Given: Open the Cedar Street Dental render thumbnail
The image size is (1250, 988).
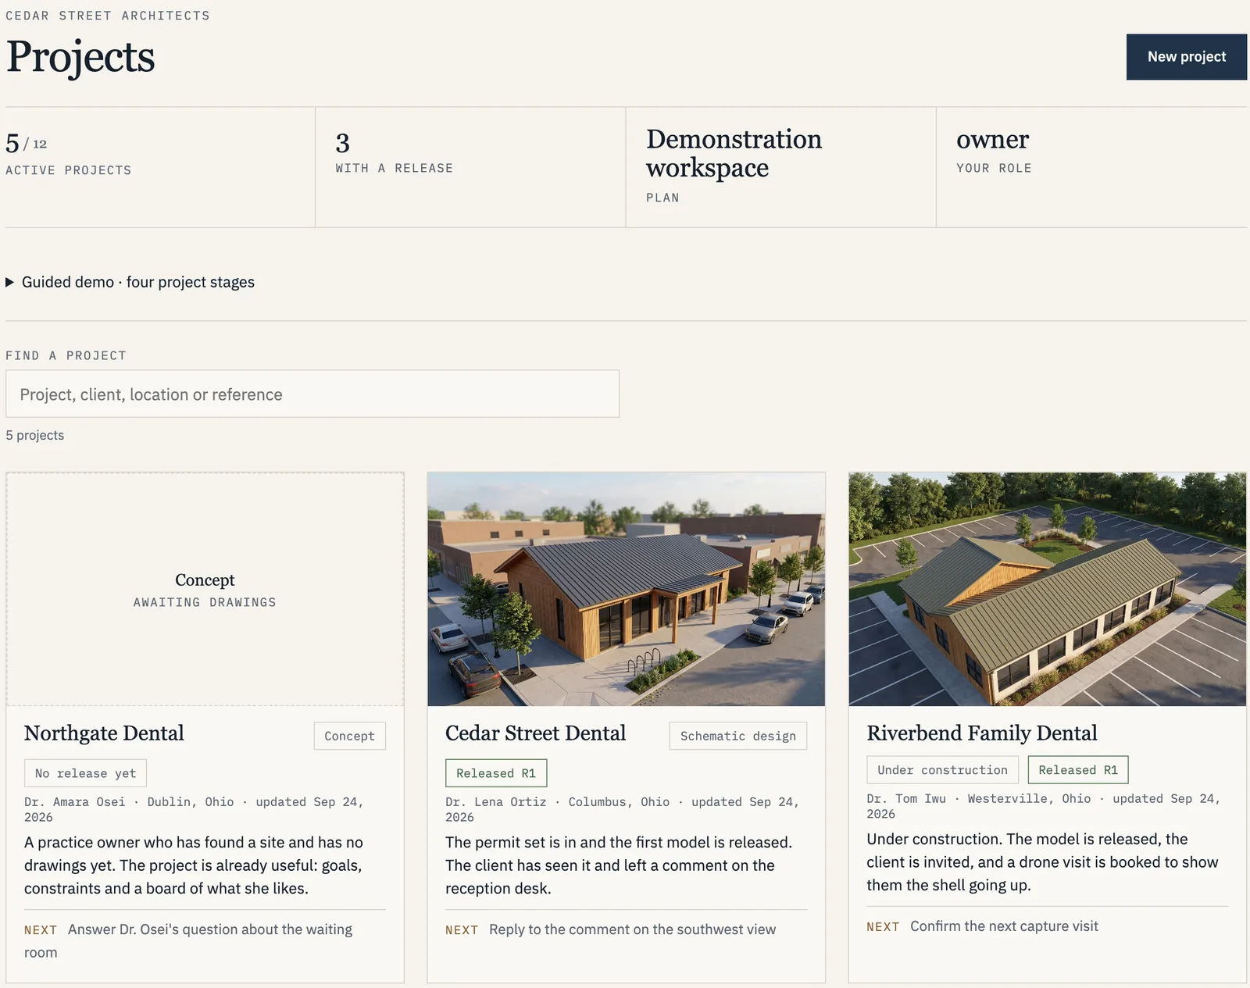Looking at the screenshot, I should [x=626, y=589].
